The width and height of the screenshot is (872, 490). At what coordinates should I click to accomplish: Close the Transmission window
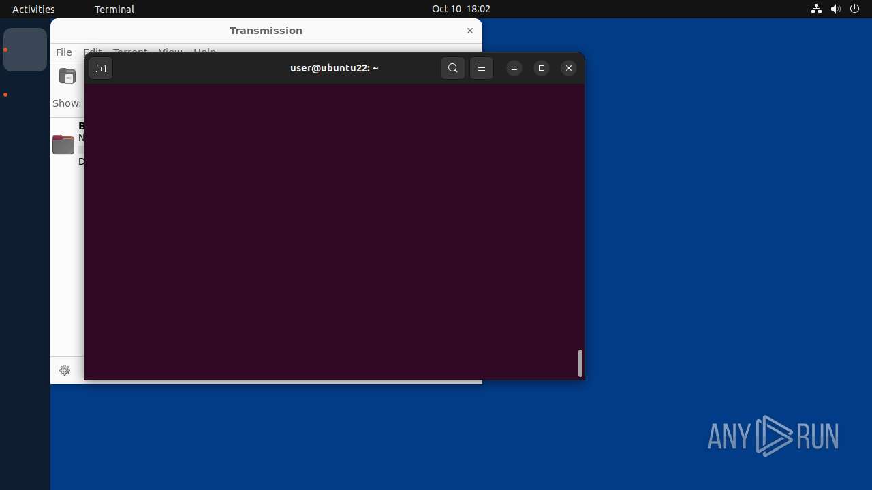pos(470,31)
